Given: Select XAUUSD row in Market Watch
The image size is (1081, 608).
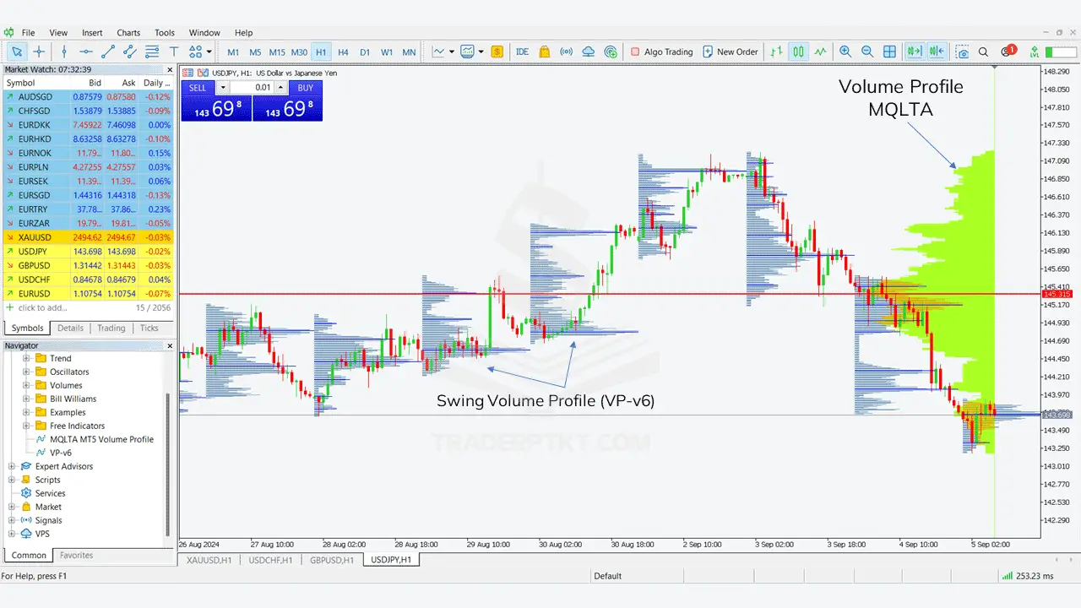Looking at the screenshot, I should pos(88,237).
